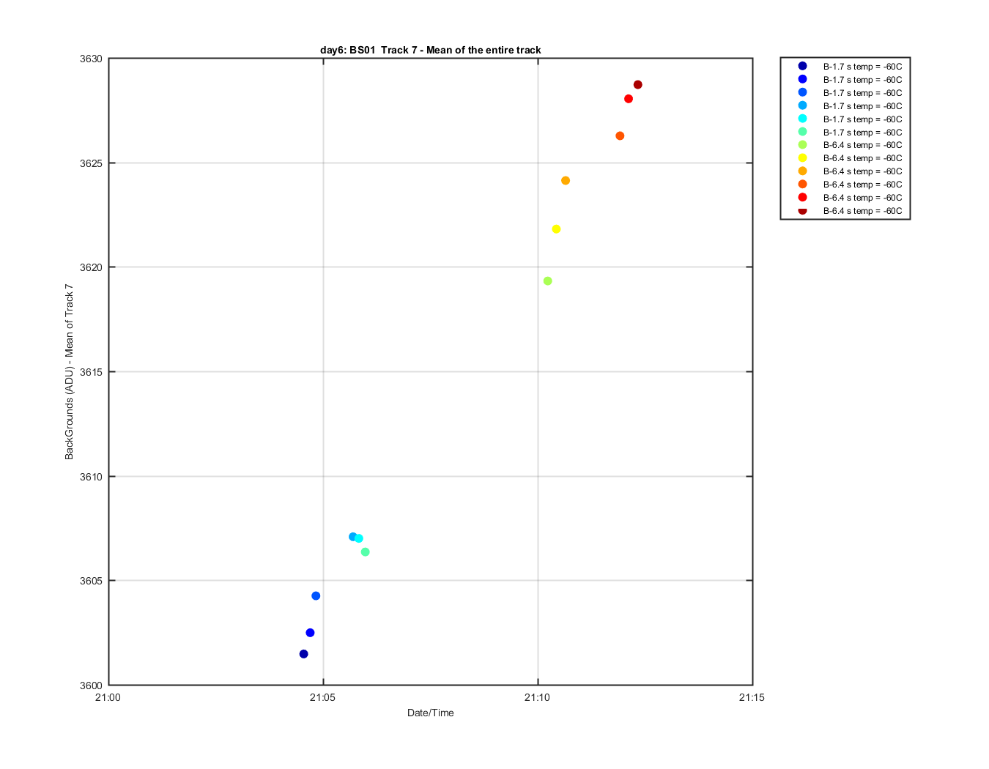The height and width of the screenshot is (769, 989).
Task: Click the cyan data point near 3607
Action: (359, 538)
